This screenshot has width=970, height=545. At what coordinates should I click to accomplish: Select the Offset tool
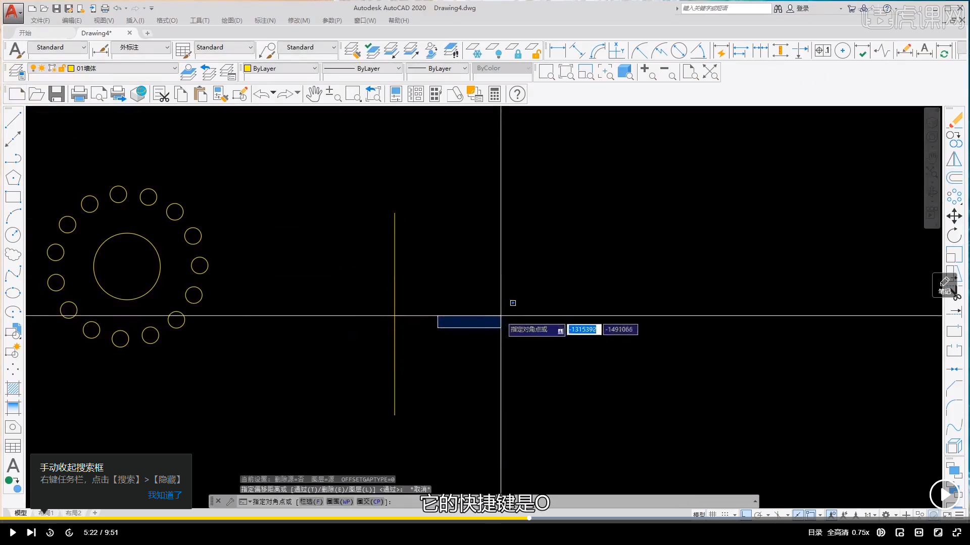pyautogui.click(x=954, y=178)
